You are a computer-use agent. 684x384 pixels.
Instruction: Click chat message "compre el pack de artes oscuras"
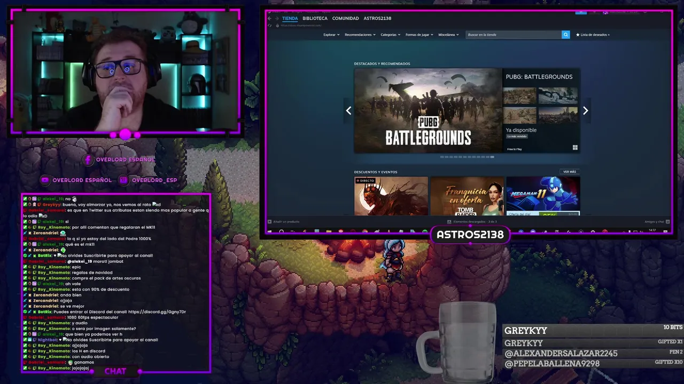click(106, 278)
